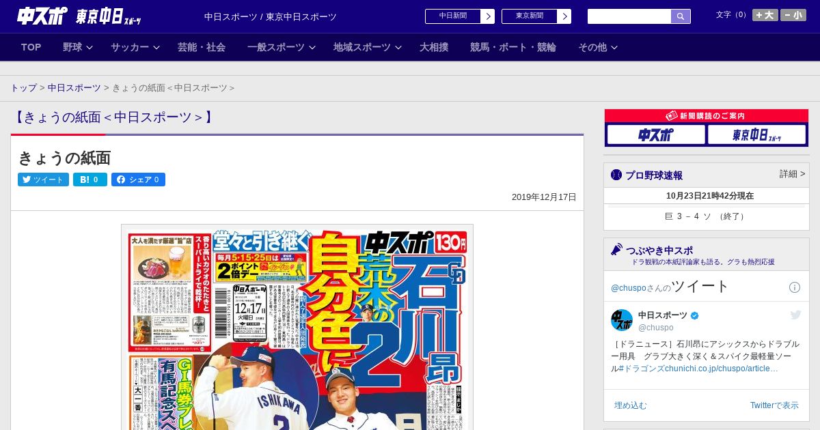Click the search magnifier button
The image size is (820, 430).
[681, 16]
